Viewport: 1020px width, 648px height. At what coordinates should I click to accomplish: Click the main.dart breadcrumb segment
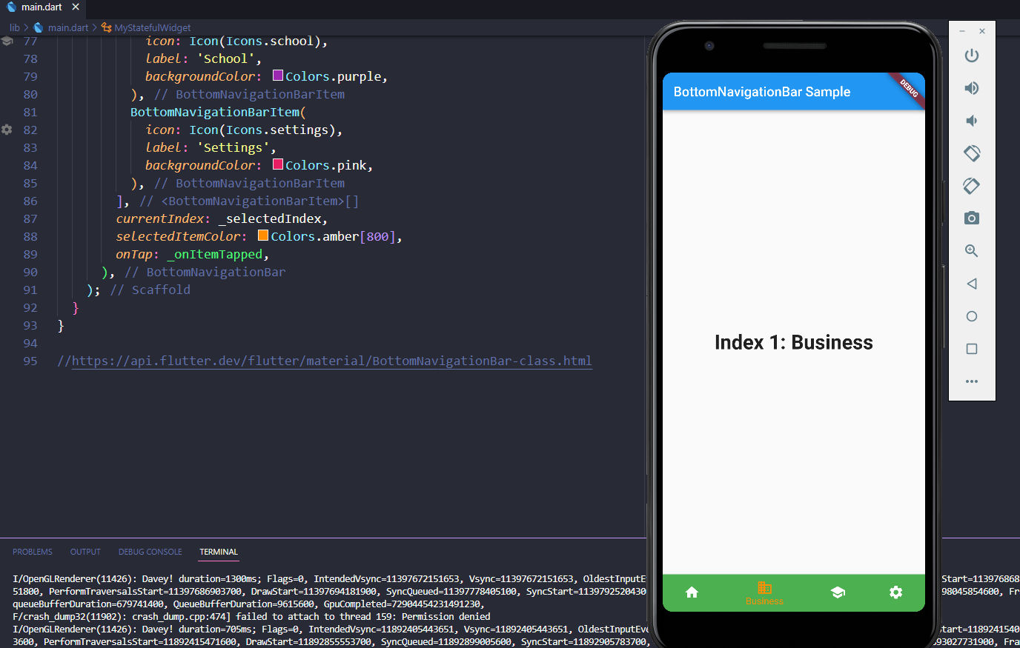(68, 27)
